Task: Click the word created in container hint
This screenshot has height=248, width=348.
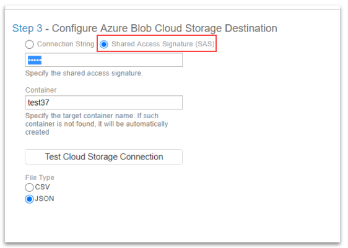Action: [37, 132]
